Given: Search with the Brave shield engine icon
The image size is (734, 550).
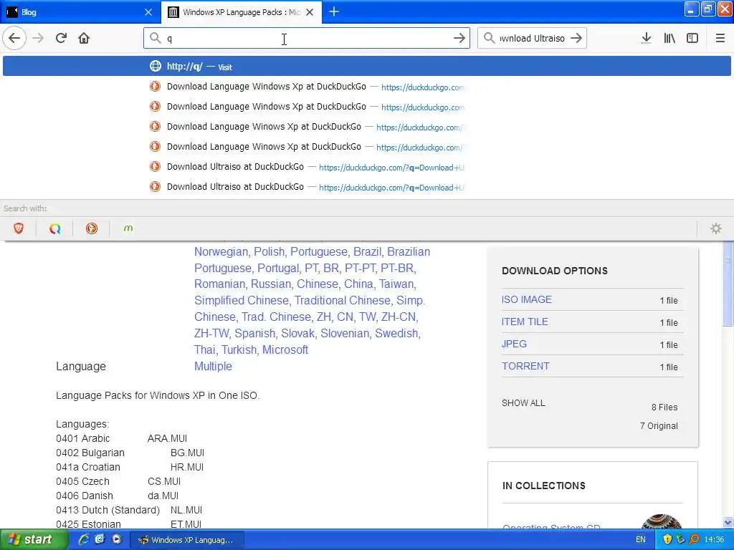Looking at the screenshot, I should pyautogui.click(x=18, y=228).
